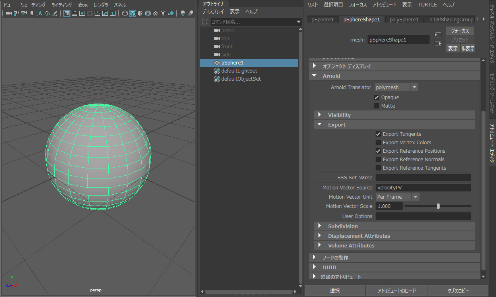496x297 pixels.
Task: Open the Arnold Translator dropdown
Action: coord(413,87)
